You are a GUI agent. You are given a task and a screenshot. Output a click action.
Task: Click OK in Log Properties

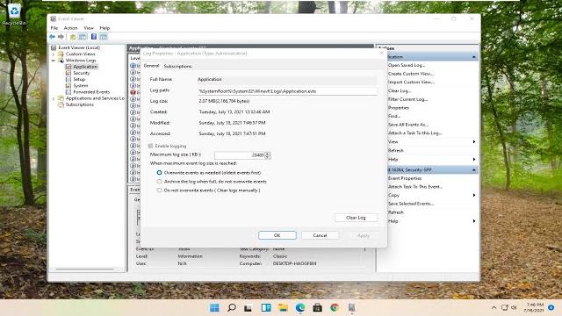tap(277, 235)
